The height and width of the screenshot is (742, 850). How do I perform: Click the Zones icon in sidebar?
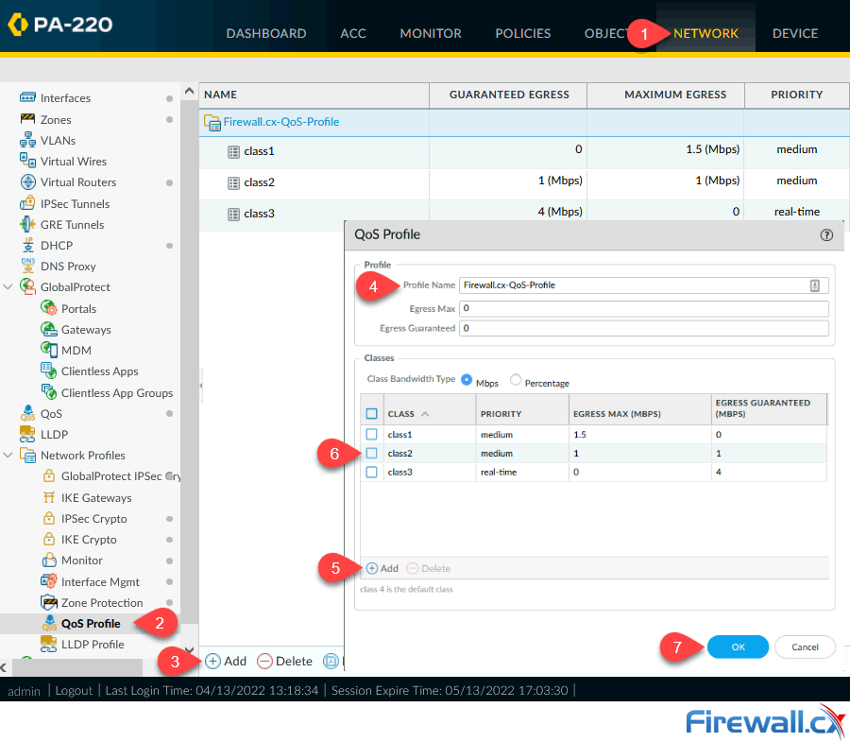pyautogui.click(x=27, y=119)
